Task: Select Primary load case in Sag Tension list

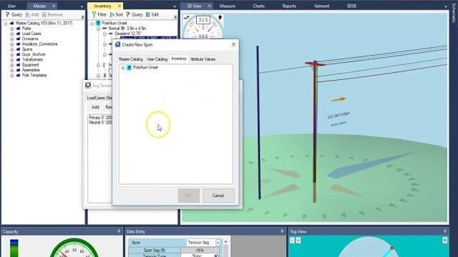Action: pos(100,118)
